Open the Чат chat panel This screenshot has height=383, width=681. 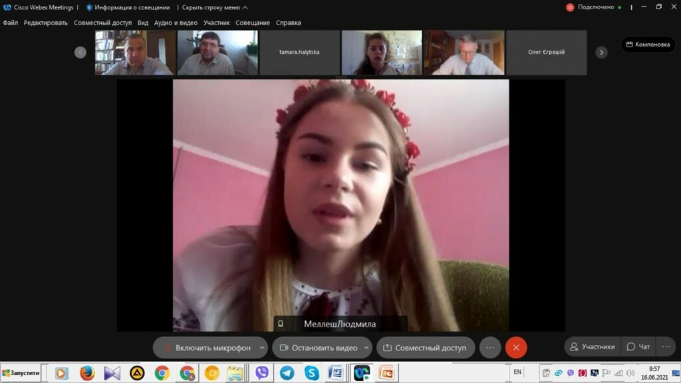point(638,346)
